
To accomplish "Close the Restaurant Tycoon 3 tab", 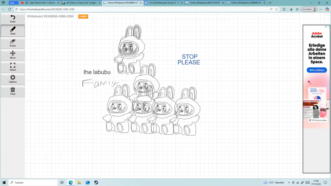I will pos(182,3).
